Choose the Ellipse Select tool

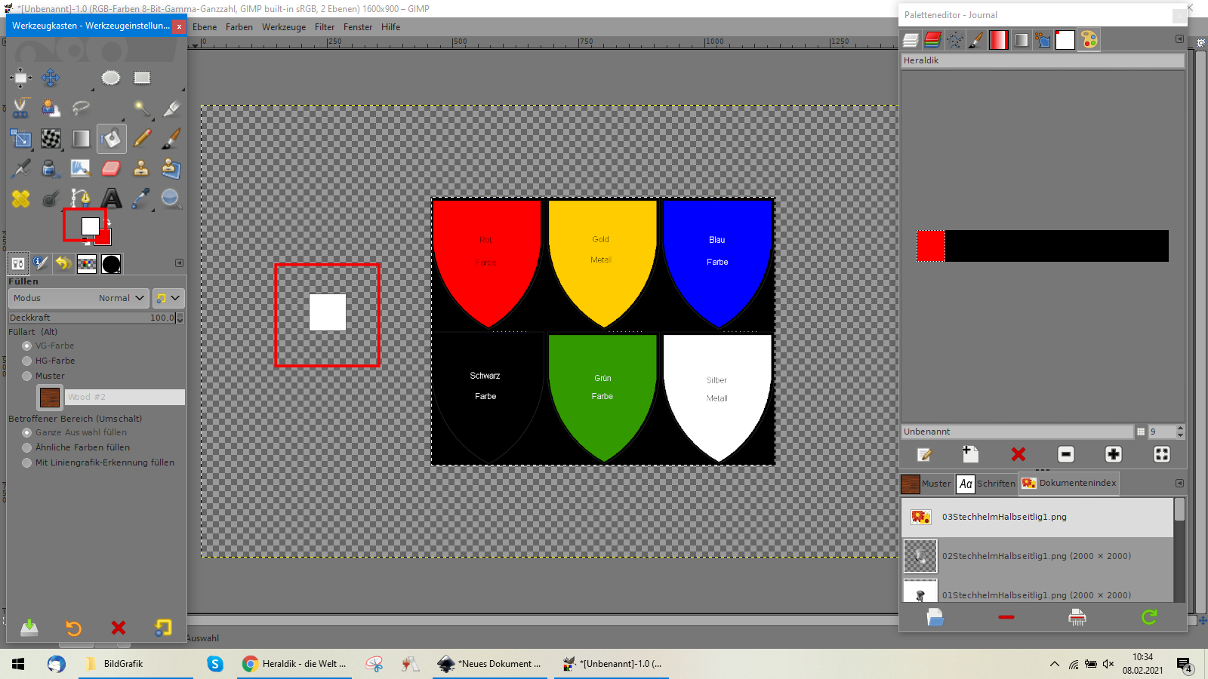[x=111, y=78]
